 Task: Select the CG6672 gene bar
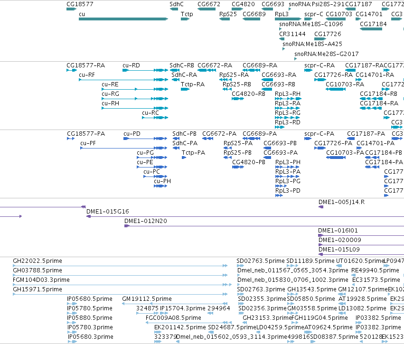coord(207,9)
